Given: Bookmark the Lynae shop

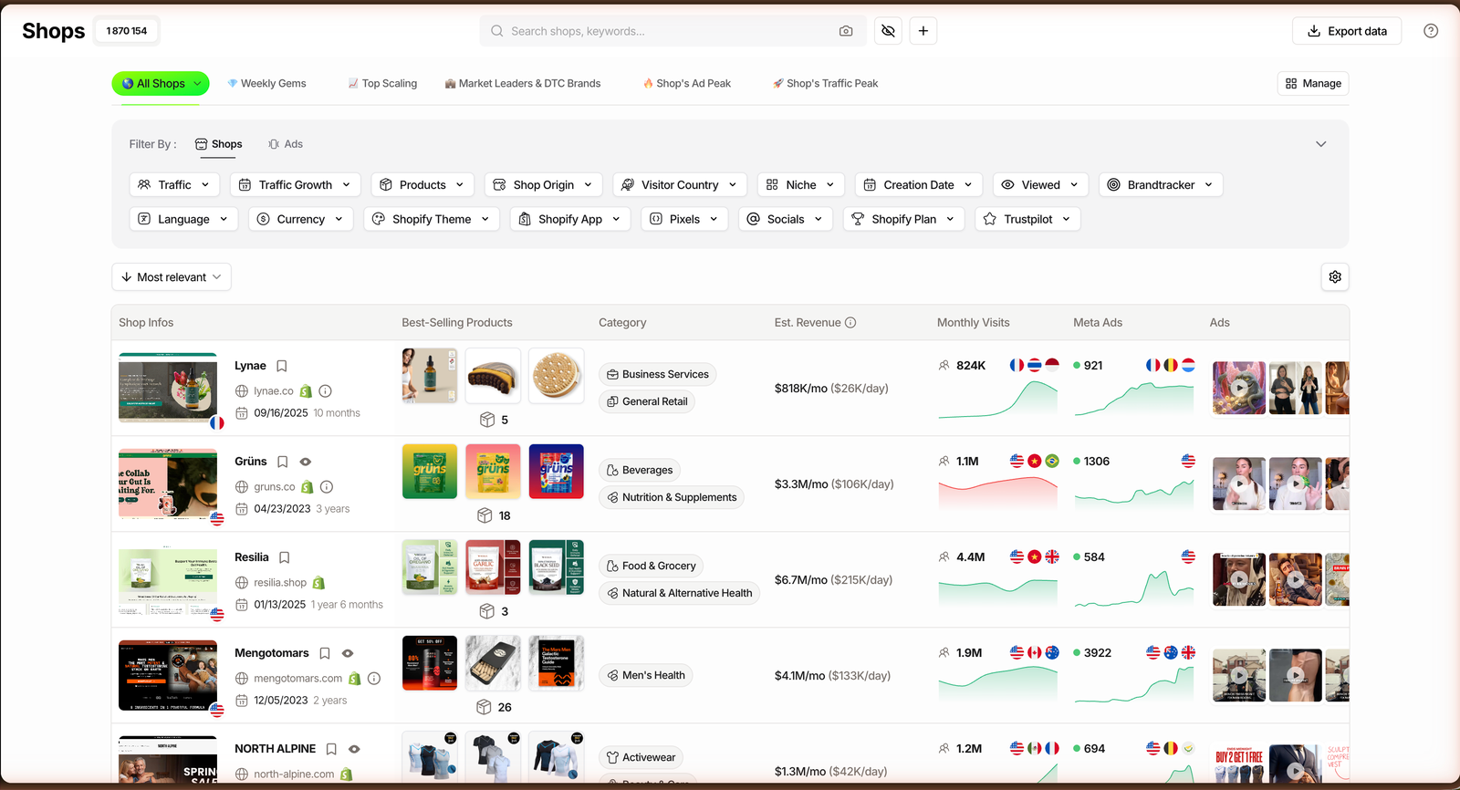Looking at the screenshot, I should [282, 366].
